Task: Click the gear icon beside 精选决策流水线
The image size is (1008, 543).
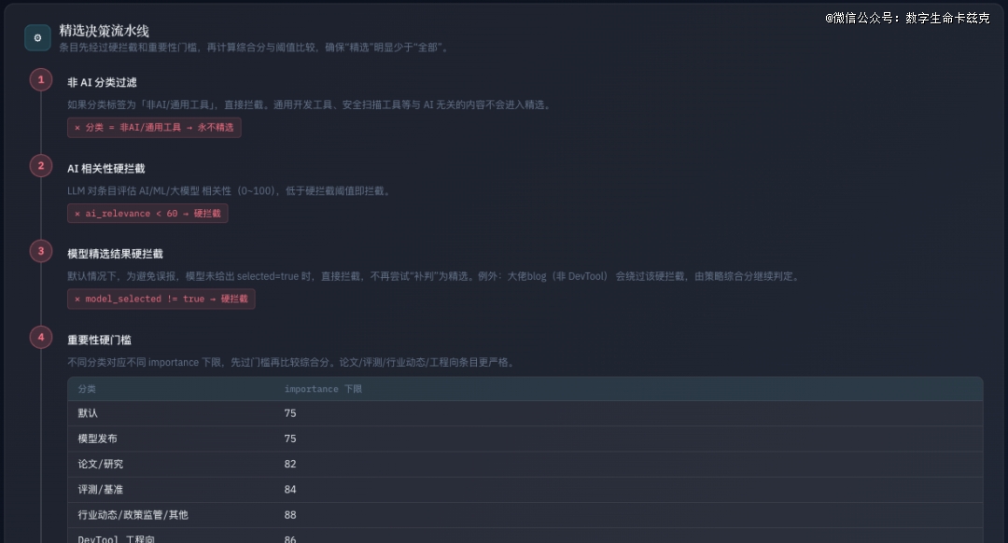Action: click(37, 37)
